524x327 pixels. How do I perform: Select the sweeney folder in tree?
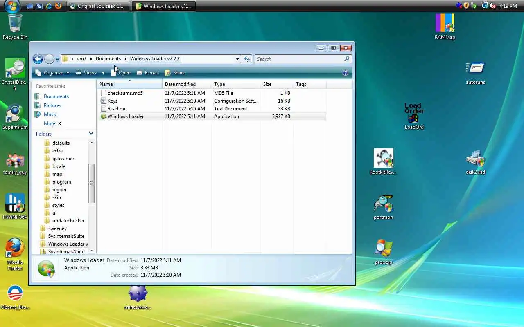(x=57, y=228)
